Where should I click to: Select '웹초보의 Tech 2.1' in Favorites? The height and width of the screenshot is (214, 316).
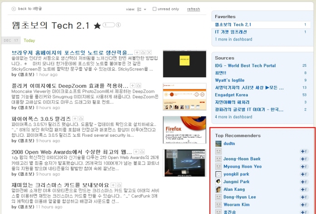pyautogui.click(x=233, y=25)
